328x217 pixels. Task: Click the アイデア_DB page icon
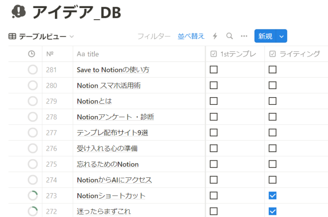pyautogui.click(x=19, y=12)
